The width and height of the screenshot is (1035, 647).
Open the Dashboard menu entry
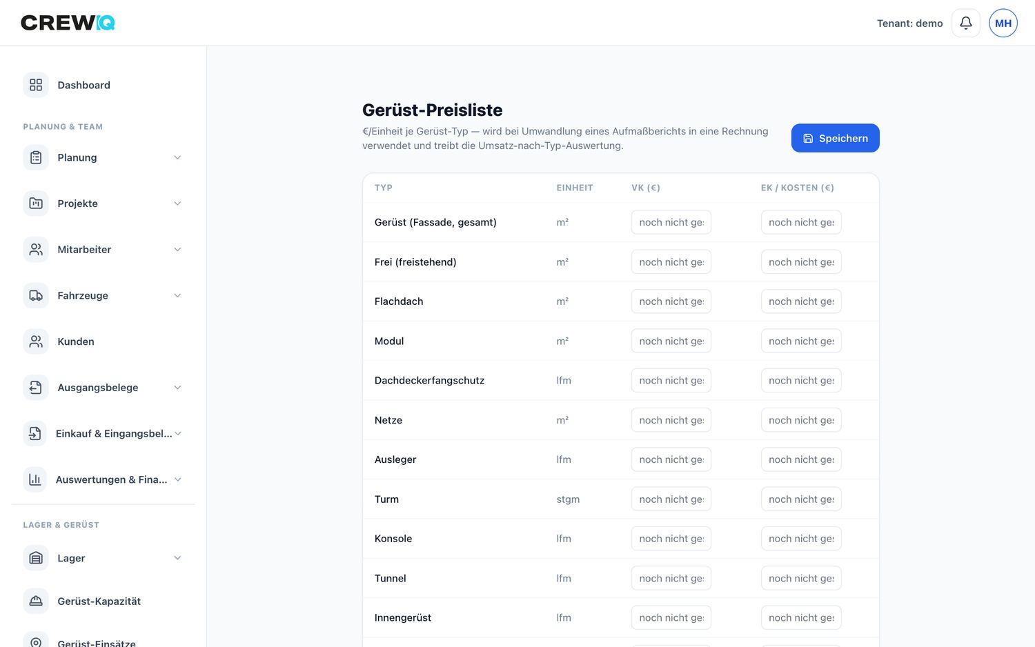click(103, 85)
